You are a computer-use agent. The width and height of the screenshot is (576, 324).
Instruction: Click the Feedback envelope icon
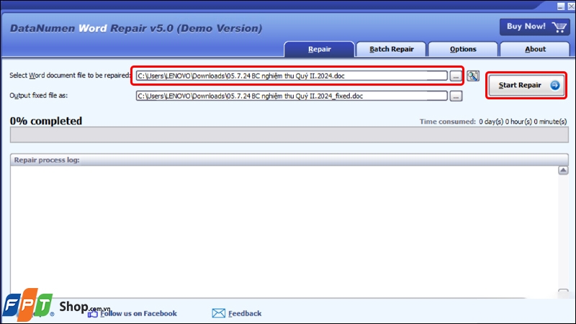click(x=219, y=313)
